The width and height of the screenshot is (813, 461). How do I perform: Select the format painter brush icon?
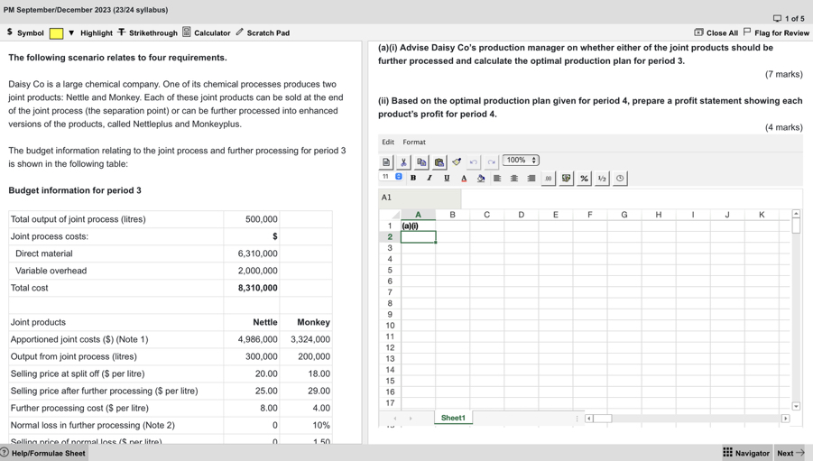click(x=457, y=162)
